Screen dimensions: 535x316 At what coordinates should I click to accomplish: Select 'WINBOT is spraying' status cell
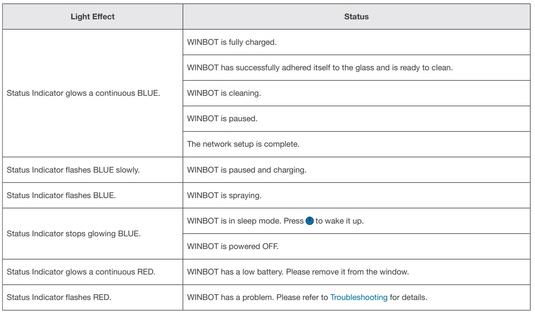coord(224,195)
